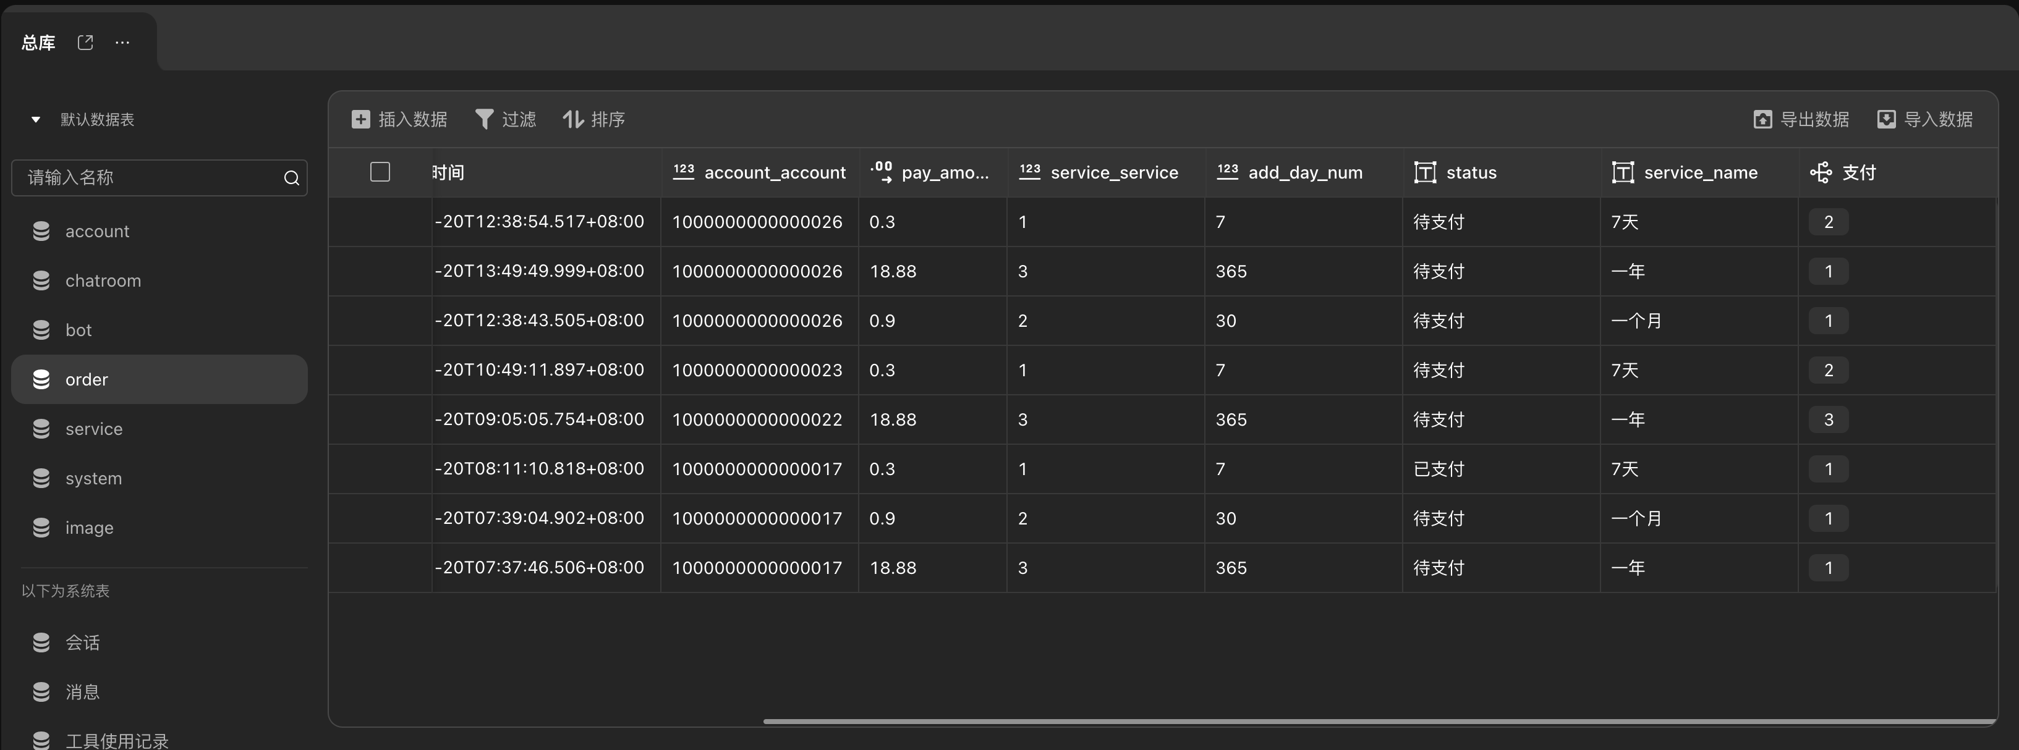Open the system table
2019x750 pixels.
(159, 478)
